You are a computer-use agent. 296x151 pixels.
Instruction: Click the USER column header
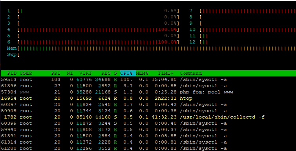[26, 73]
